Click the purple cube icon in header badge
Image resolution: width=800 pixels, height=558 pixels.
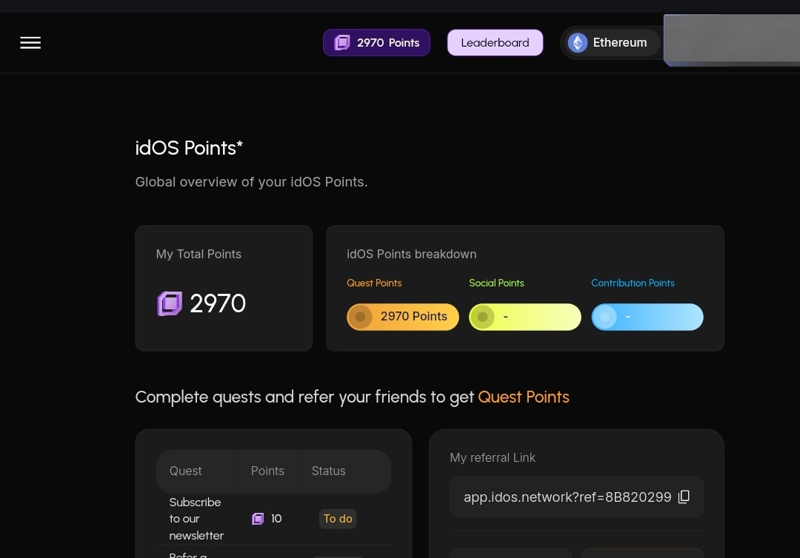pyautogui.click(x=341, y=43)
